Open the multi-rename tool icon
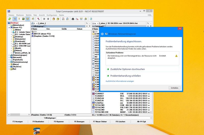The height and width of the screenshot is (135, 204). click(77, 19)
